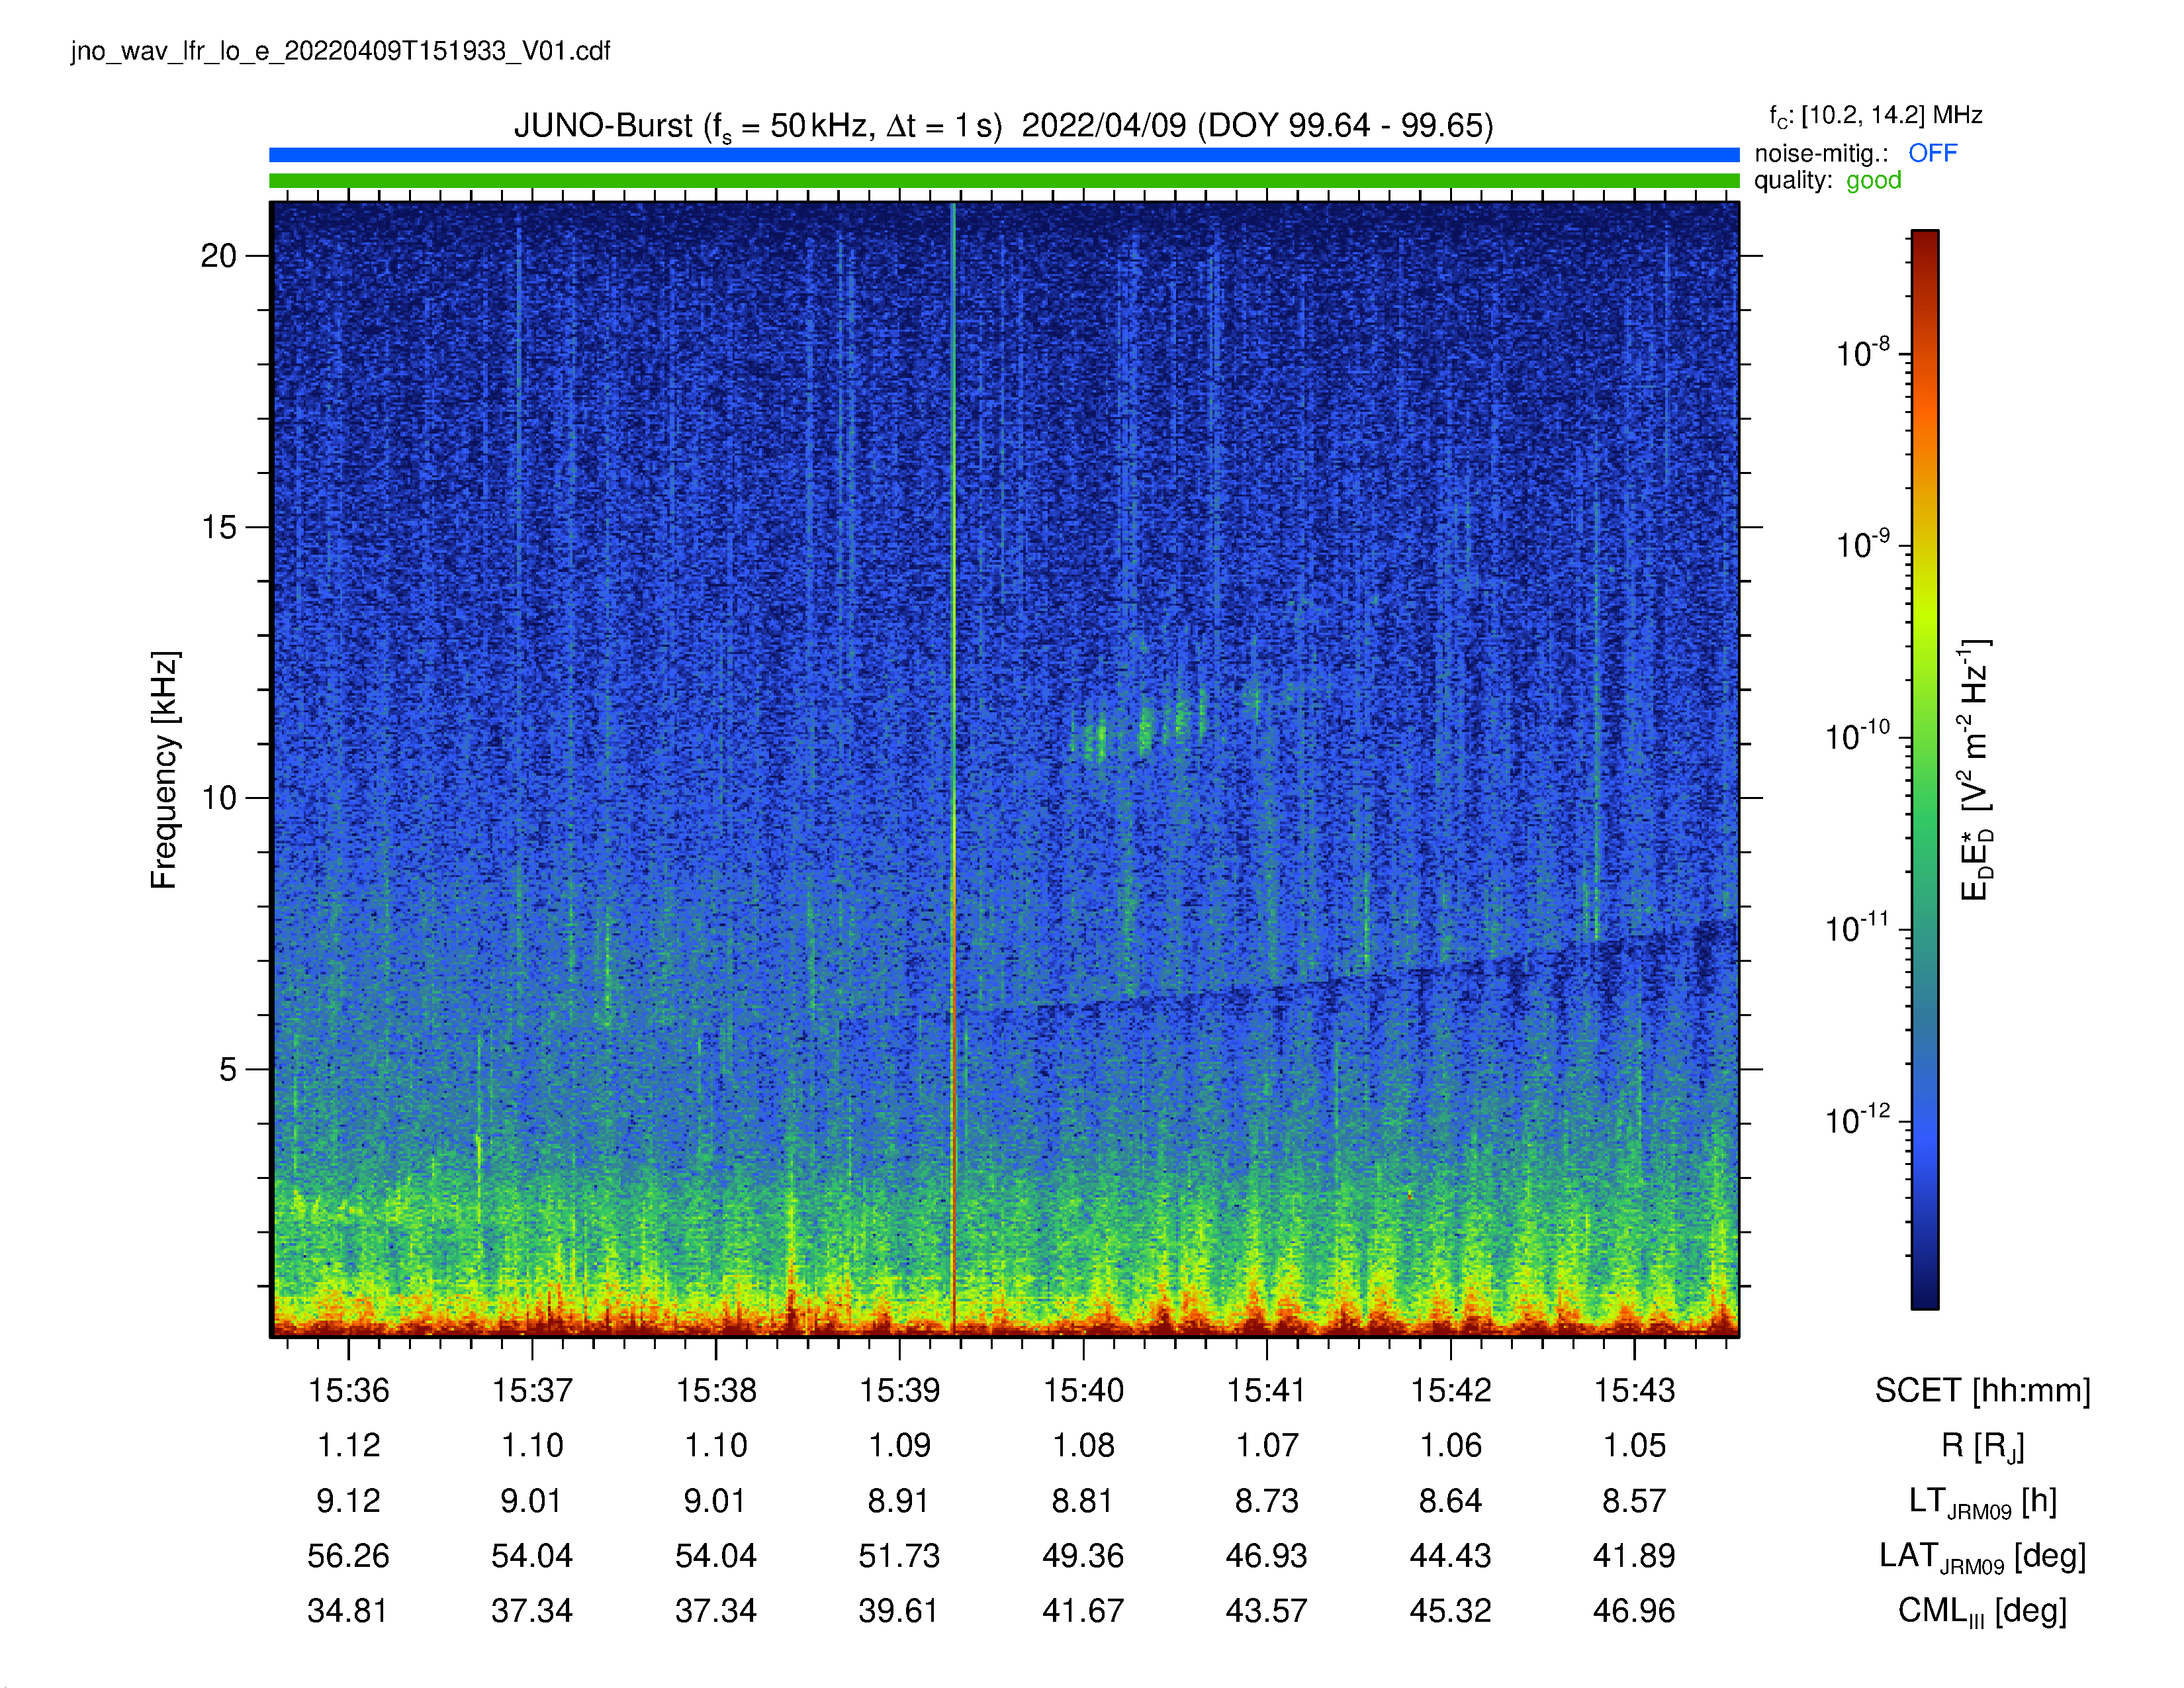Select the 15:39 time axis label
2184x1688 pixels.
click(899, 1390)
